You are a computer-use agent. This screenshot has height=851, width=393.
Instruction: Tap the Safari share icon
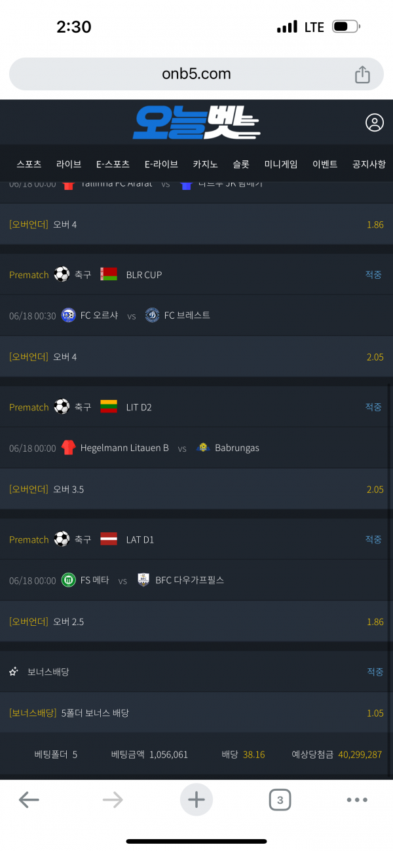tap(362, 75)
